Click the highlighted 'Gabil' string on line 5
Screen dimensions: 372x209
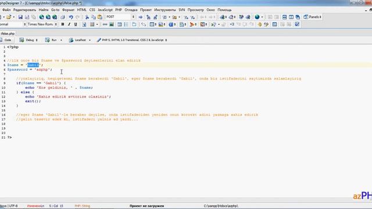33,65
